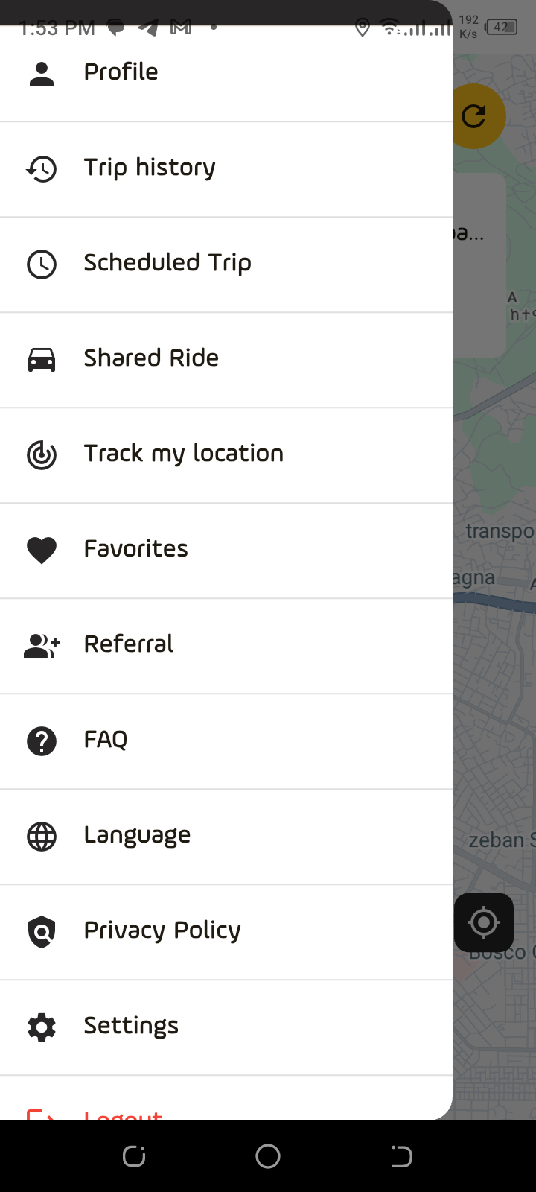Tap the FAQ question mark icon
536x1192 pixels.
click(42, 741)
